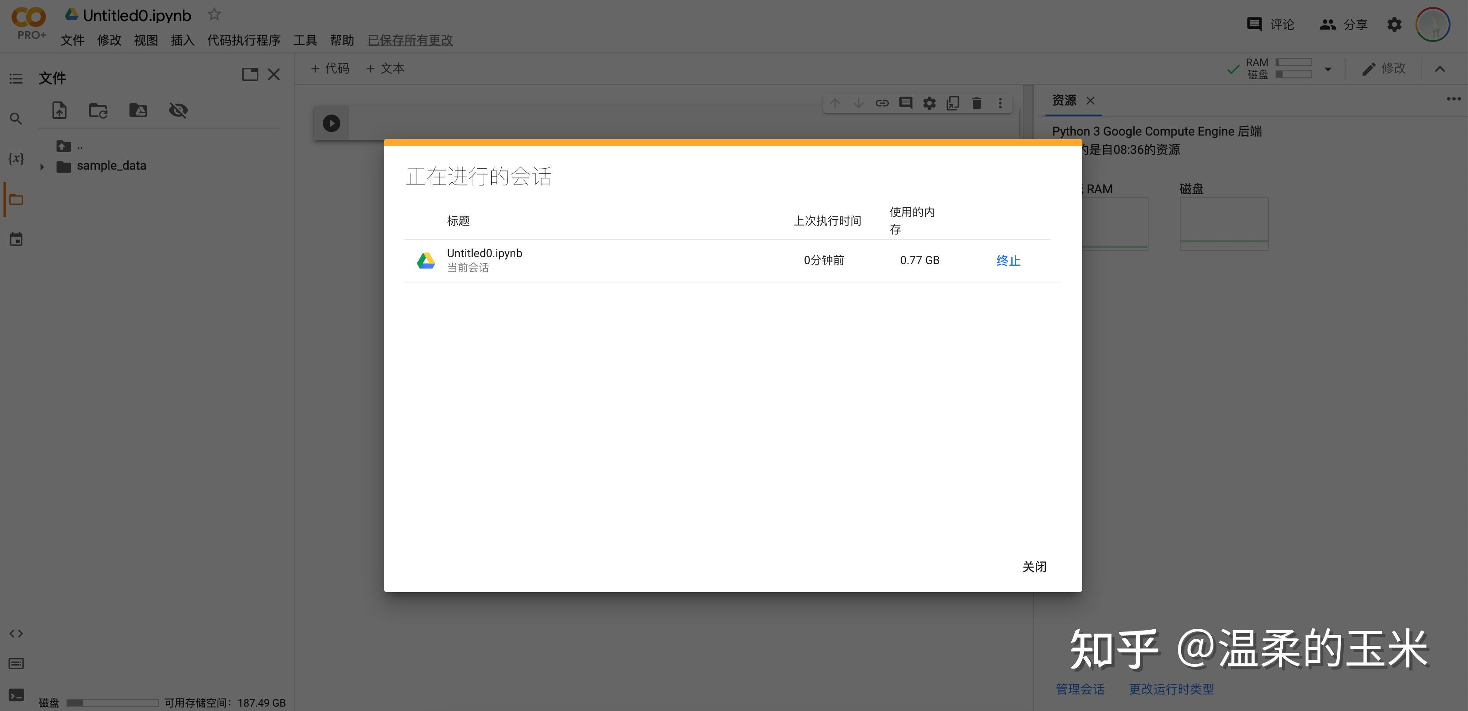Mount Google Drive in file browser
The height and width of the screenshot is (711, 1468).
[138, 110]
